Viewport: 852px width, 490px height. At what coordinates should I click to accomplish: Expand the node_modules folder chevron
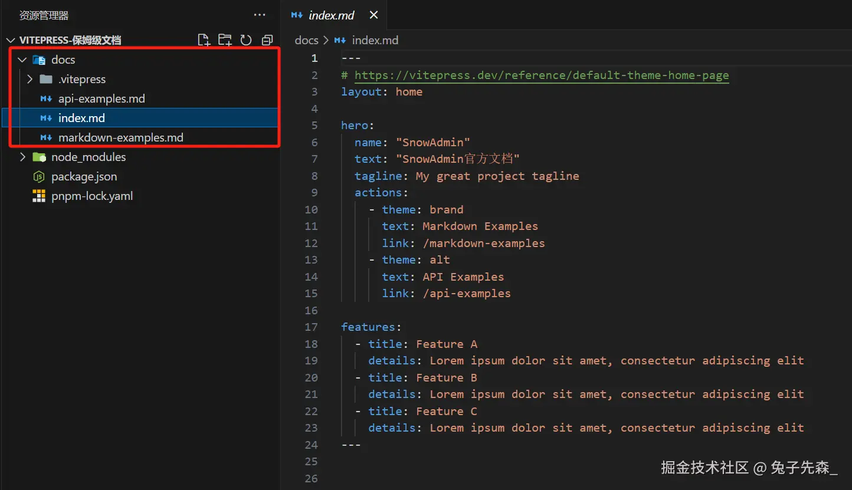(22, 157)
